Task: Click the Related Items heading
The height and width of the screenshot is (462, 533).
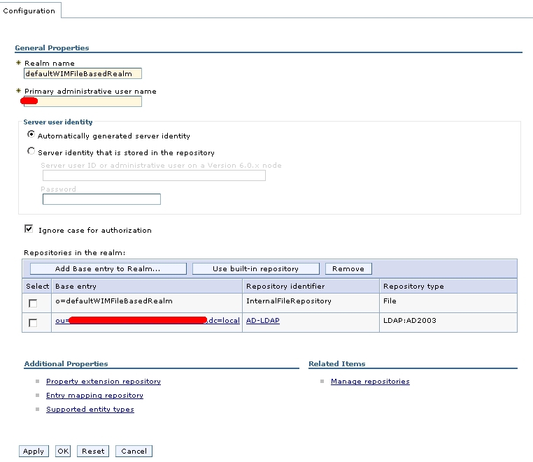Action: (x=337, y=364)
